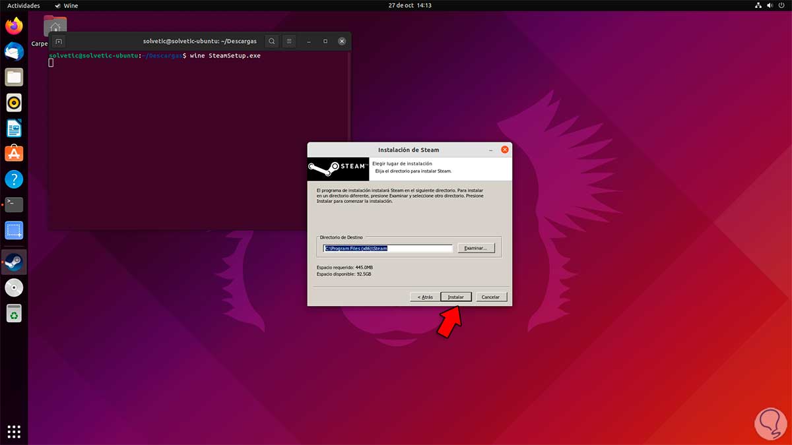Screen dimensions: 792x445
Task: Close the terminal window
Action: (x=342, y=41)
